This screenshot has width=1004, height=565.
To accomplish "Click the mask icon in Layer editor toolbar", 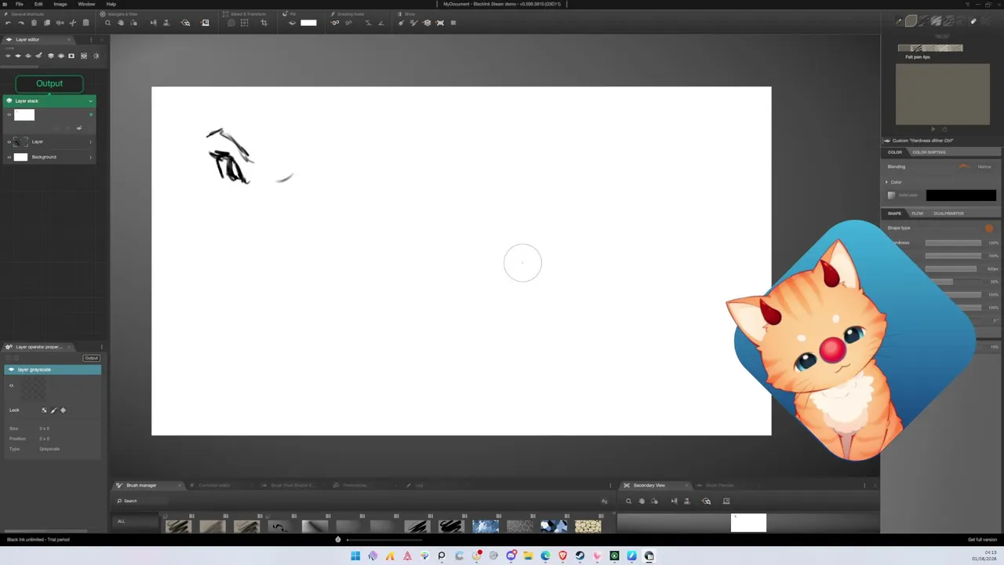I will [x=71, y=56].
